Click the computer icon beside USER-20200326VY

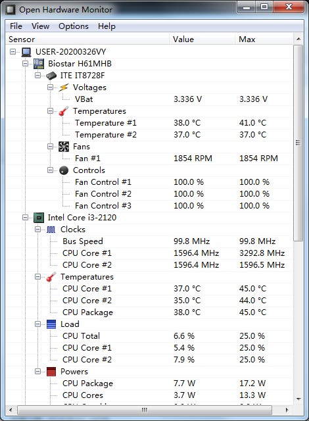click(26, 52)
